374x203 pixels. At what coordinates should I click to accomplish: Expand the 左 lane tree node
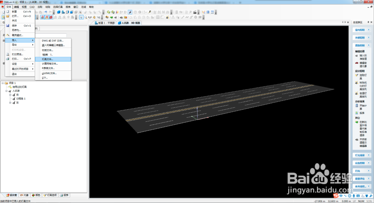click(x=10, y=103)
